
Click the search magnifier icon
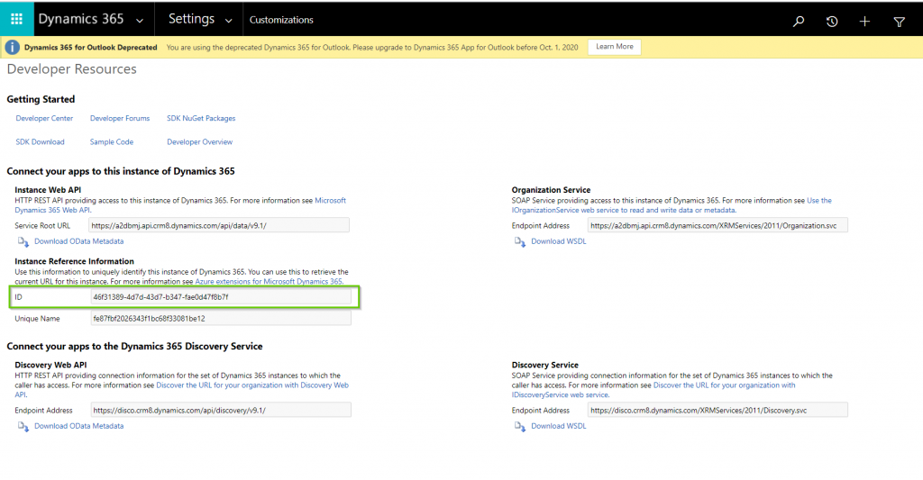click(x=799, y=21)
